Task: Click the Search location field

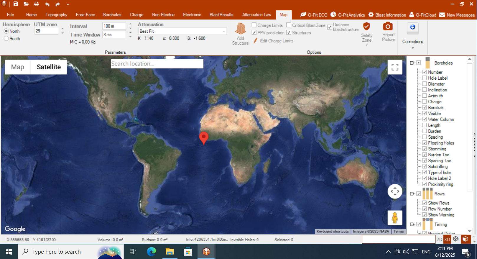Action: click(157, 64)
